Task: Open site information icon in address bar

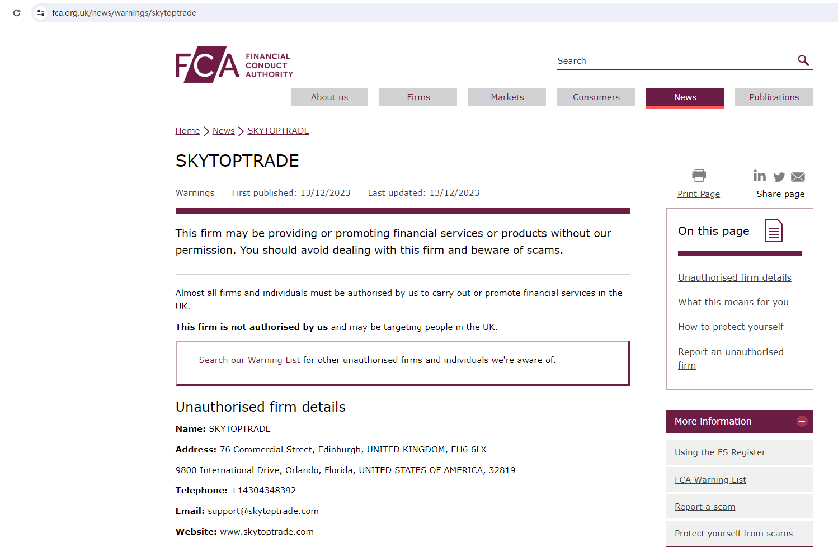Action: [41, 13]
